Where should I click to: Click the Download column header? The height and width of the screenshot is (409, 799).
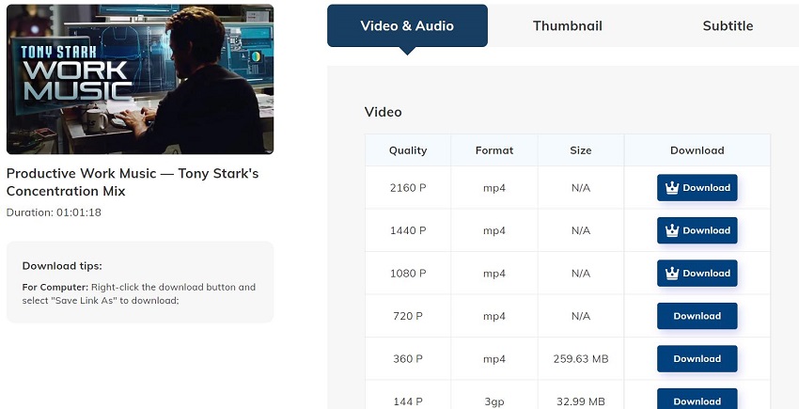[697, 150]
